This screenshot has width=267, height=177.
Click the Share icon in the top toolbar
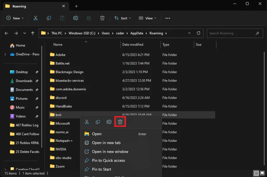tap(89, 18)
